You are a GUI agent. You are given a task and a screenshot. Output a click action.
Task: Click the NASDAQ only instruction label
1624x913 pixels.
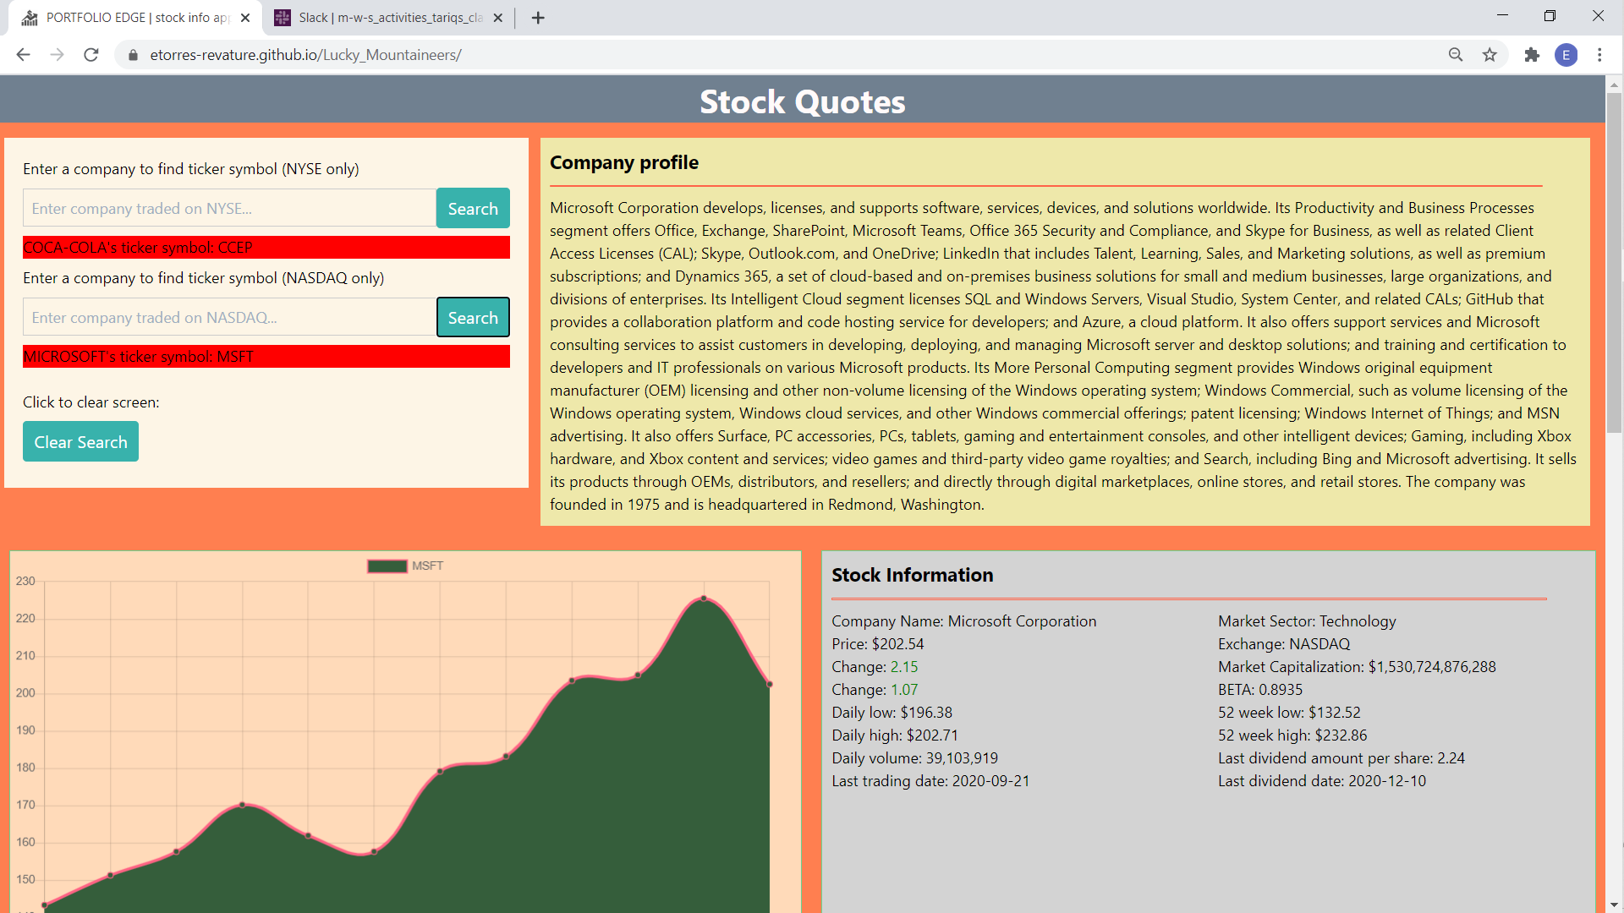pyautogui.click(x=203, y=278)
